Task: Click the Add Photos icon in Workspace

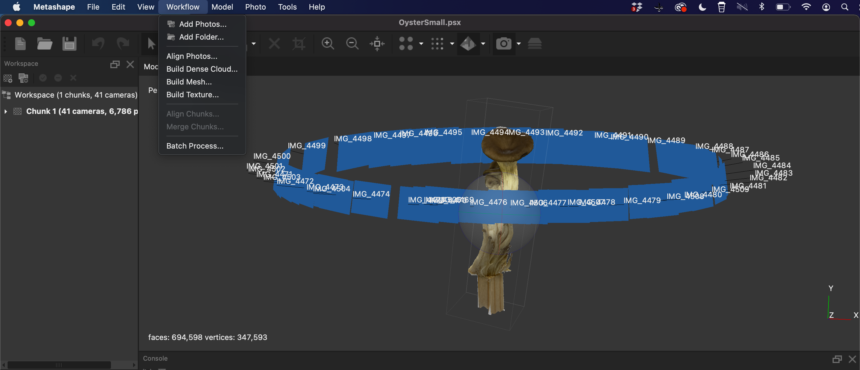Action: click(23, 78)
